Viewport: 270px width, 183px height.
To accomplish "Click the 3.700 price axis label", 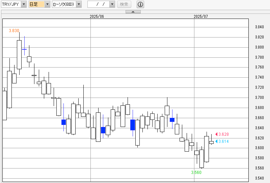I will coord(260,98).
